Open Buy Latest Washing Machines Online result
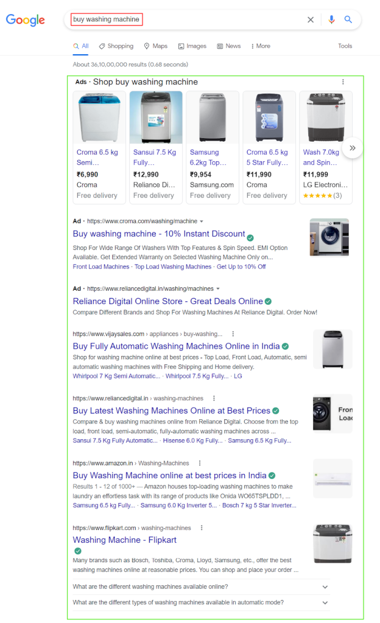Image resolution: width=380 pixels, height=623 pixels. 171,411
